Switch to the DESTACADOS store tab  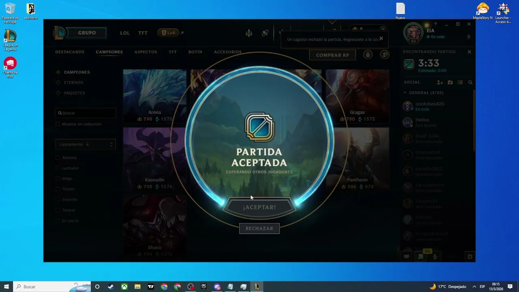tap(70, 52)
